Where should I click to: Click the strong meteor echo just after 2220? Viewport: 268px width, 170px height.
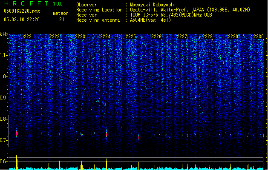17,133
